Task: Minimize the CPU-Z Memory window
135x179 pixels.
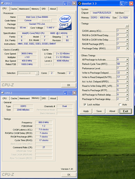Action: pyautogui.click(x=65, y=93)
